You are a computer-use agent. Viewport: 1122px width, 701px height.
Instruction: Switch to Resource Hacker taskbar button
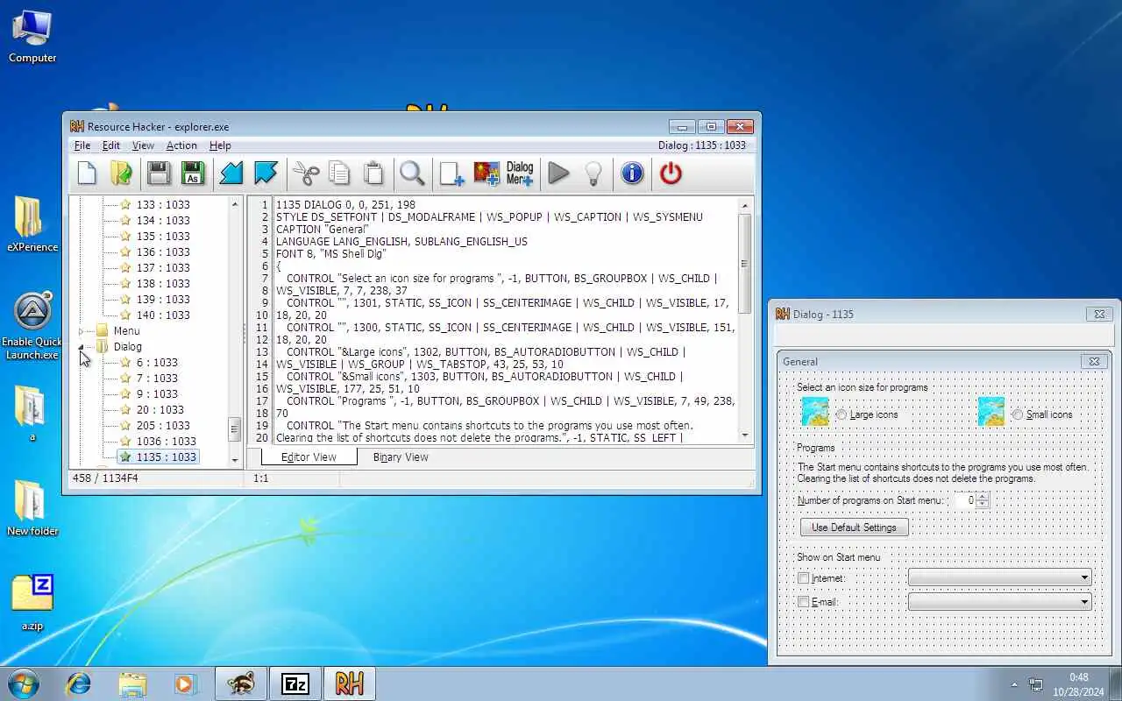point(349,683)
